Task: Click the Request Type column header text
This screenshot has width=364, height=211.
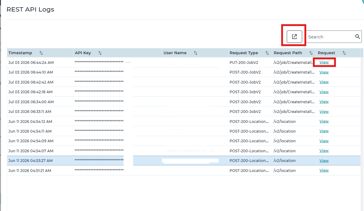Action: (244, 53)
